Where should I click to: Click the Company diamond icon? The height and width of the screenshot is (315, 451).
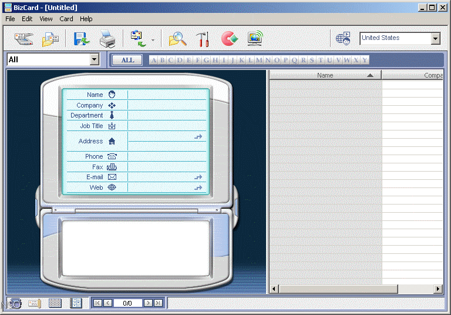[112, 105]
